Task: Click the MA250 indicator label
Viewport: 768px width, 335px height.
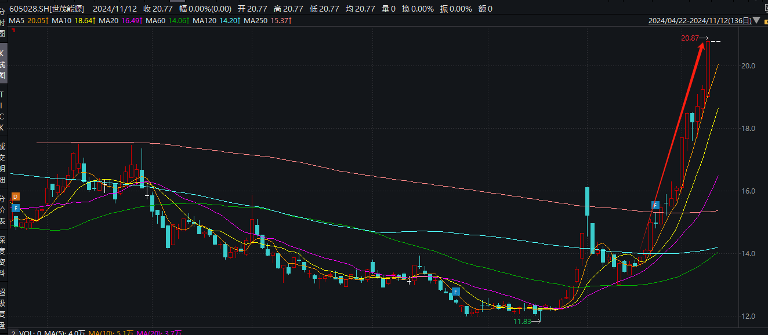Action: pyautogui.click(x=255, y=21)
